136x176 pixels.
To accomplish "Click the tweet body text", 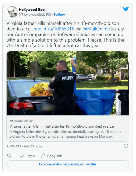I will (x=65, y=34).
